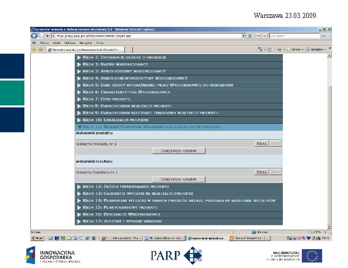Click the browser Forward arrow button

(x=41, y=36)
